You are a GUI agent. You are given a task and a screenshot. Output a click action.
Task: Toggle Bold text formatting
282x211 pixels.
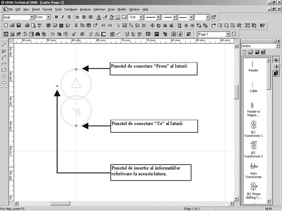pyautogui.click(x=56, y=17)
